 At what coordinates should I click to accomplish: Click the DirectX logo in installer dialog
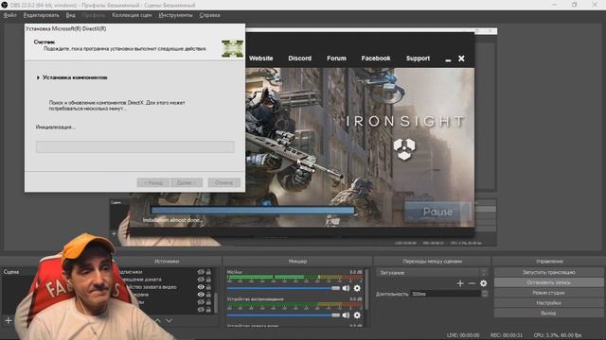(x=232, y=48)
